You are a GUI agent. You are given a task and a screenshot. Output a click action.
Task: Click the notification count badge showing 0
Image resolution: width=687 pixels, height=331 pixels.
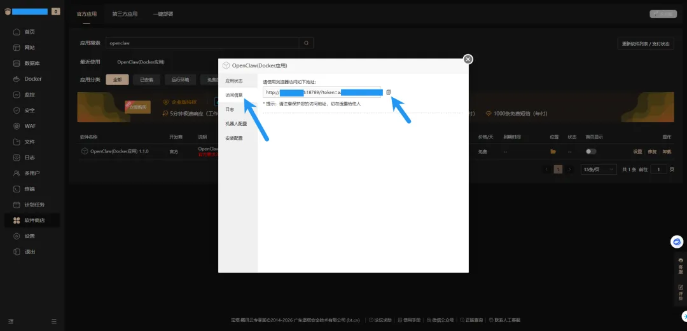pyautogui.click(x=55, y=12)
